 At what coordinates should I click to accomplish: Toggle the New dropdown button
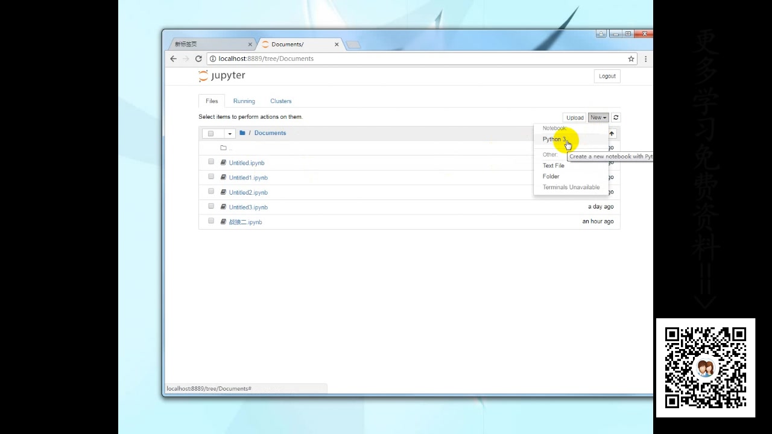[x=598, y=118]
